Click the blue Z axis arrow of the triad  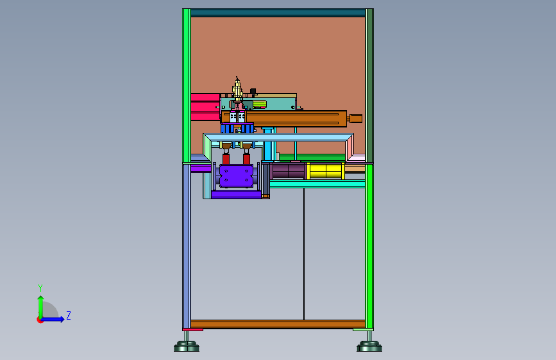pos(53,319)
